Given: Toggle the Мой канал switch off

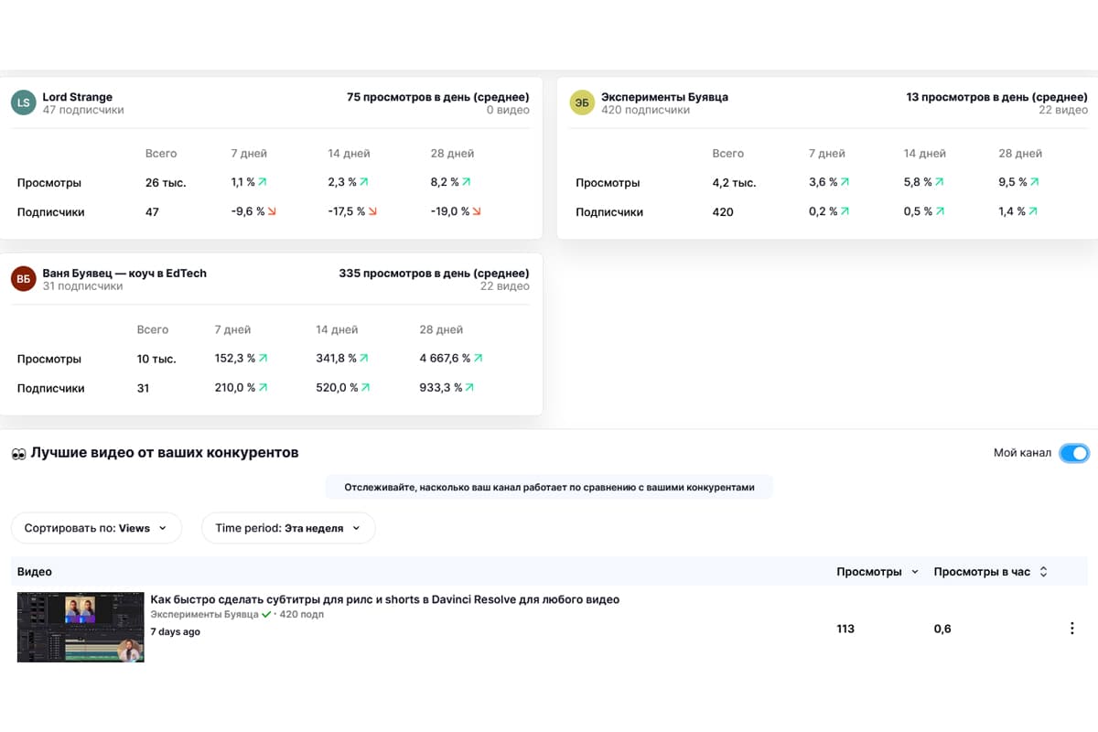Looking at the screenshot, I should coord(1073,453).
